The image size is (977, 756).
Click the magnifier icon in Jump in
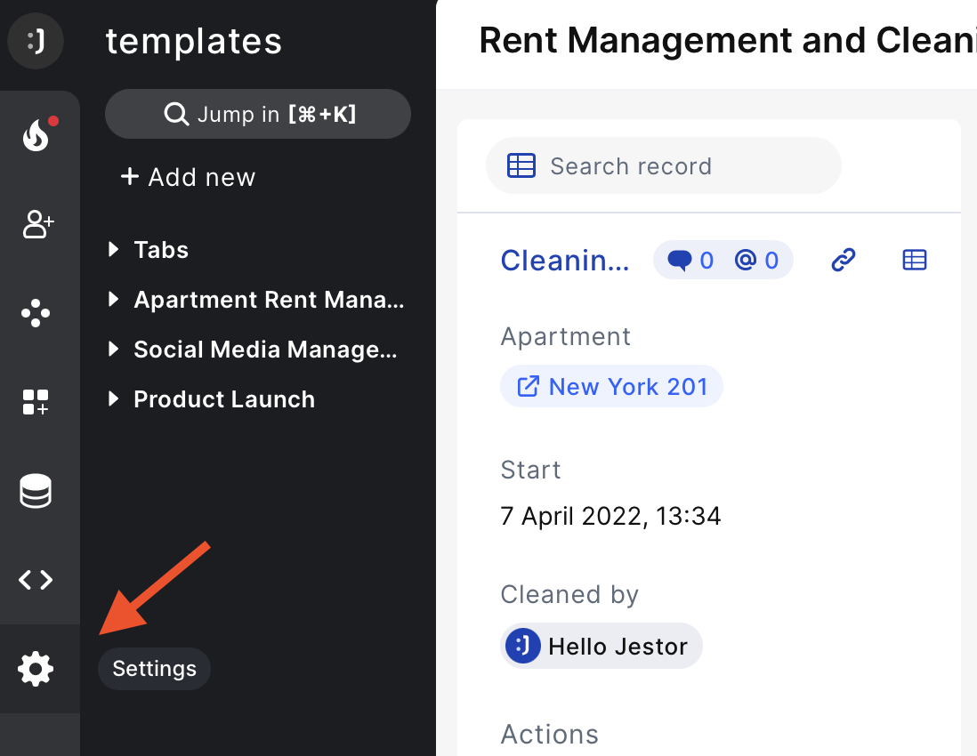[176, 114]
